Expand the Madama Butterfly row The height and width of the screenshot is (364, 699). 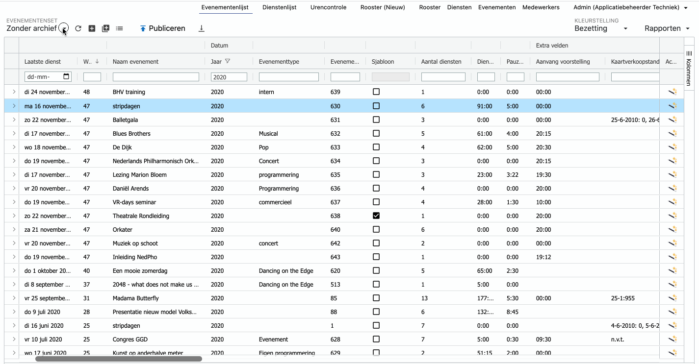tap(13, 297)
